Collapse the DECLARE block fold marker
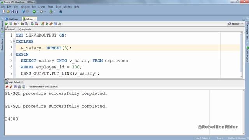Viewport: 249px width, 140px height. (x=14, y=42)
